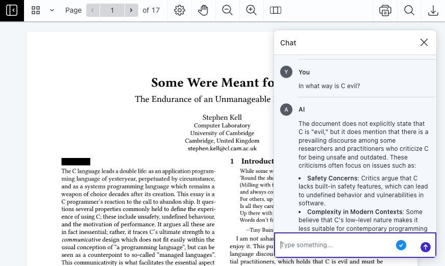This screenshot has height=266, width=445.
Task: Click the 'Y' user avatar in chat
Action: (x=286, y=72)
